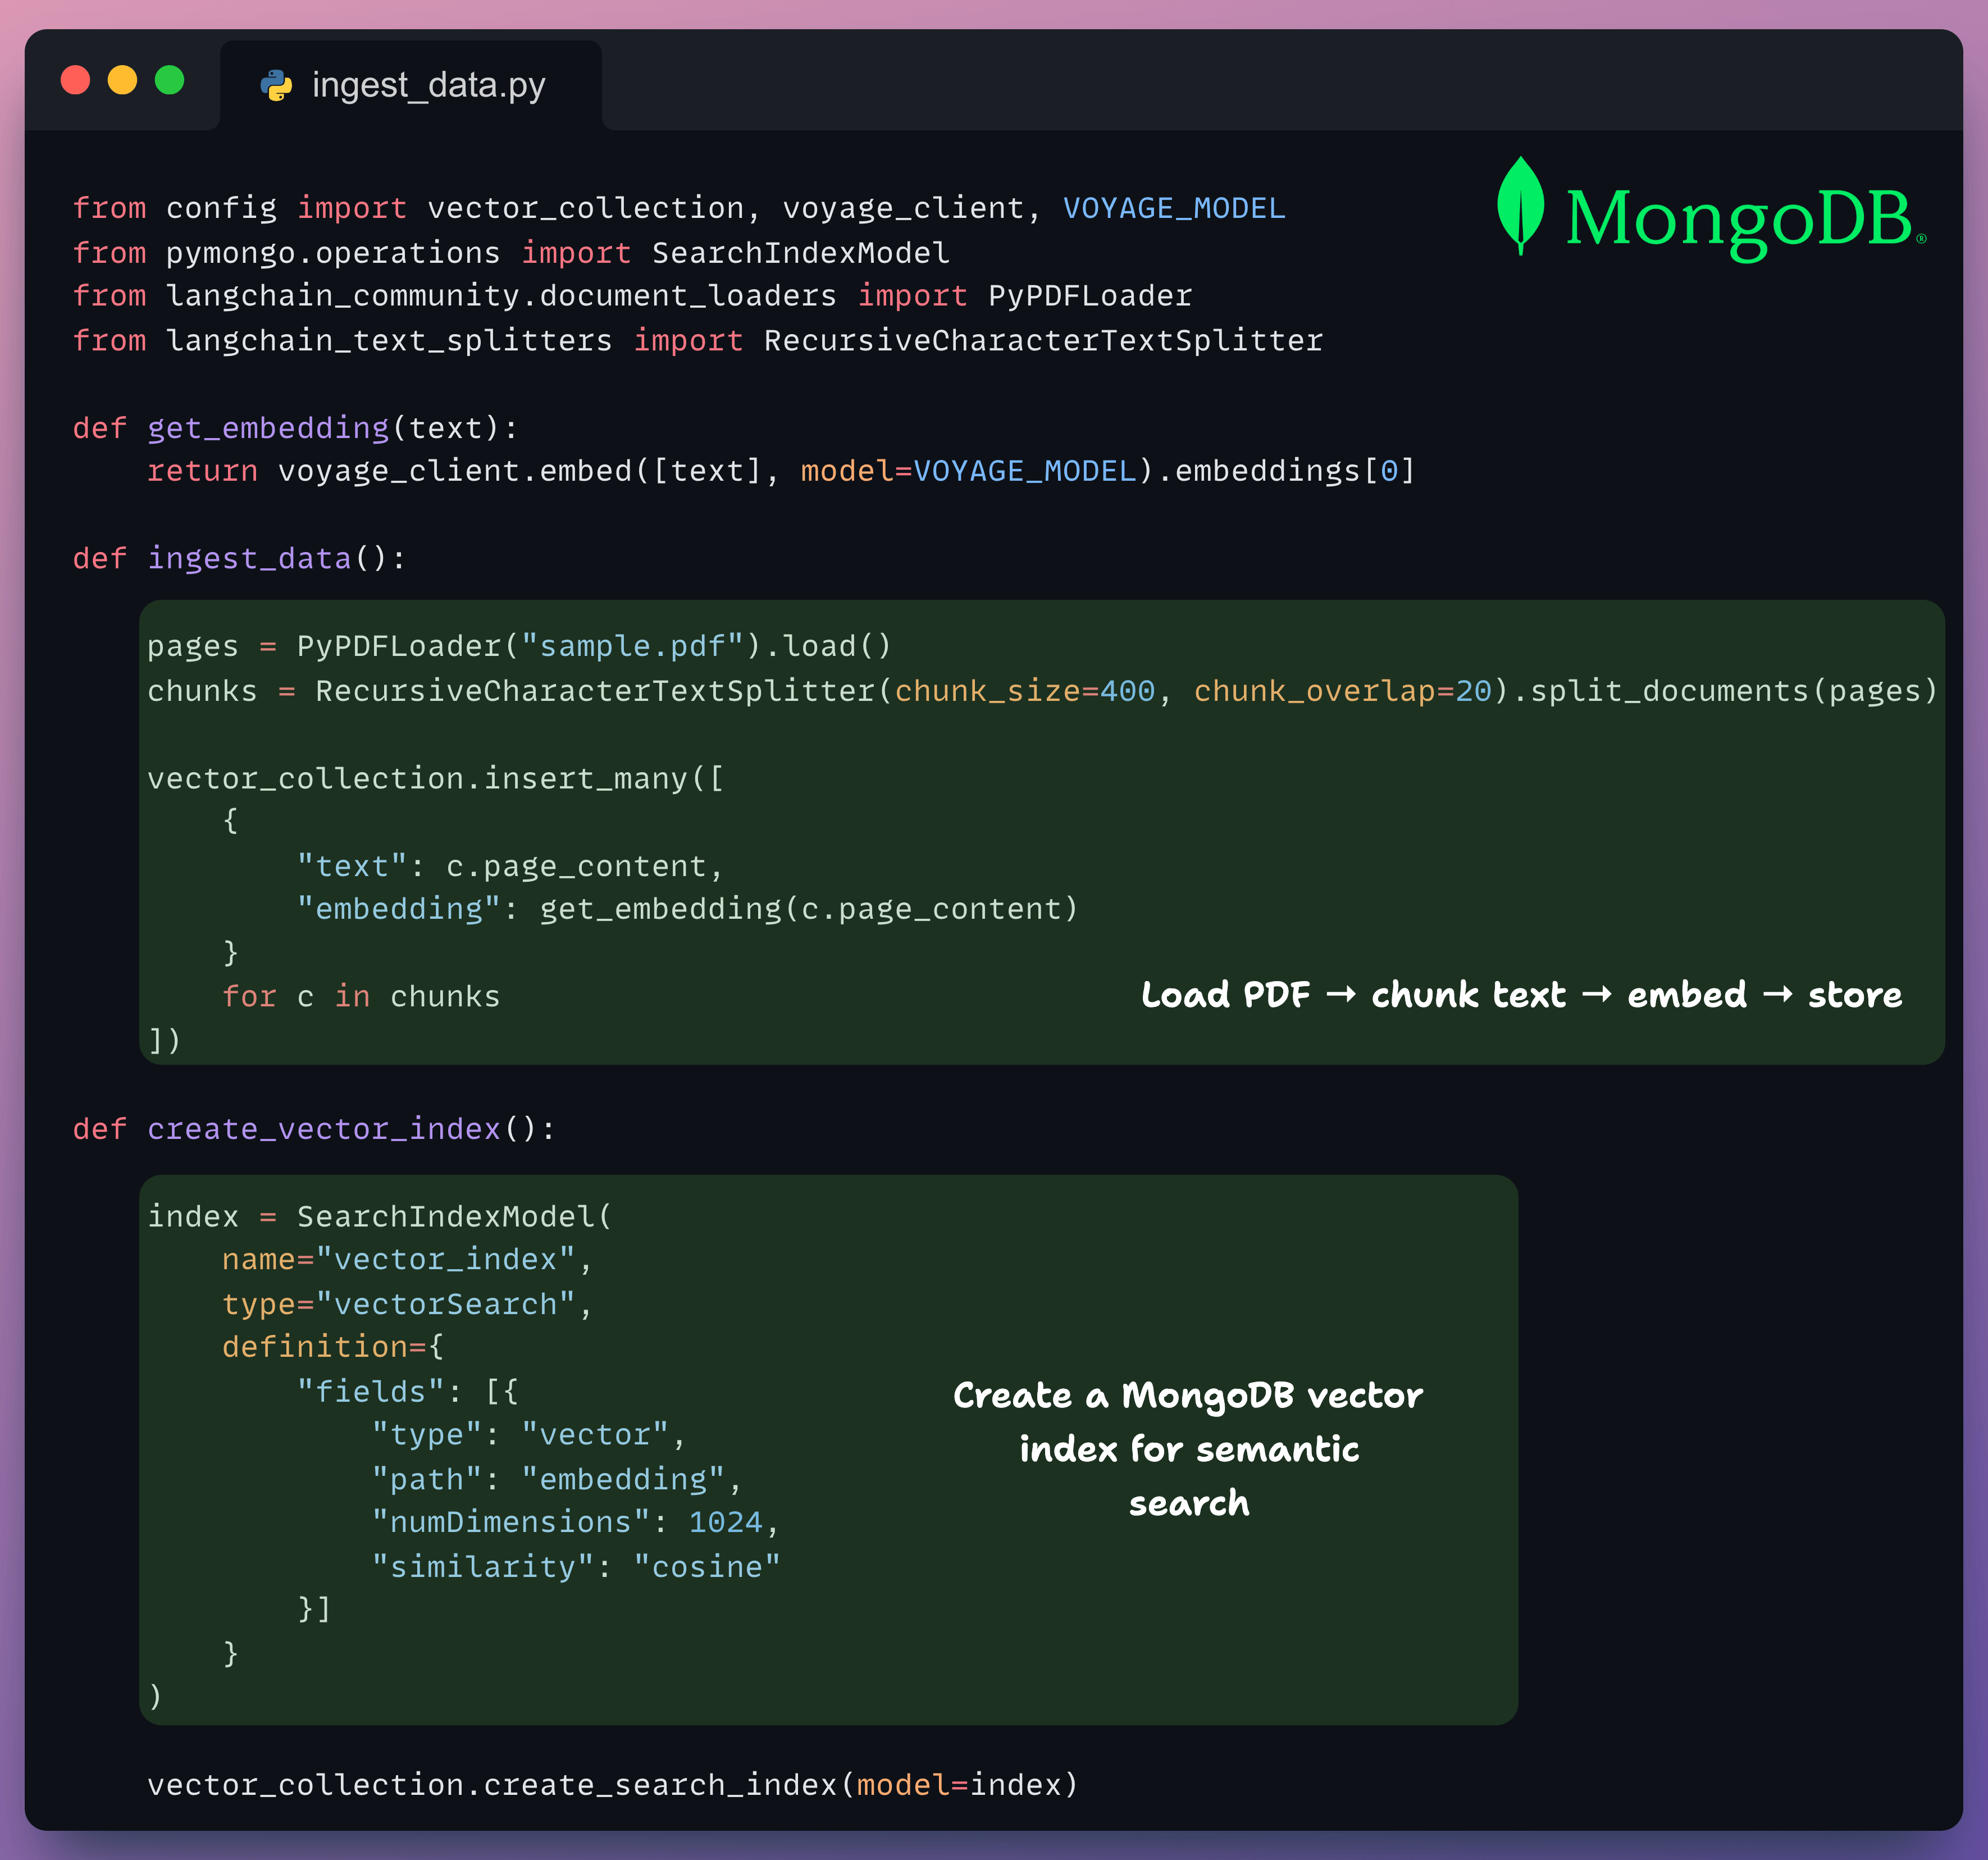The width and height of the screenshot is (1988, 1860).
Task: Click the 'Load PDF chunk text embed store' annotation
Action: (x=1520, y=994)
